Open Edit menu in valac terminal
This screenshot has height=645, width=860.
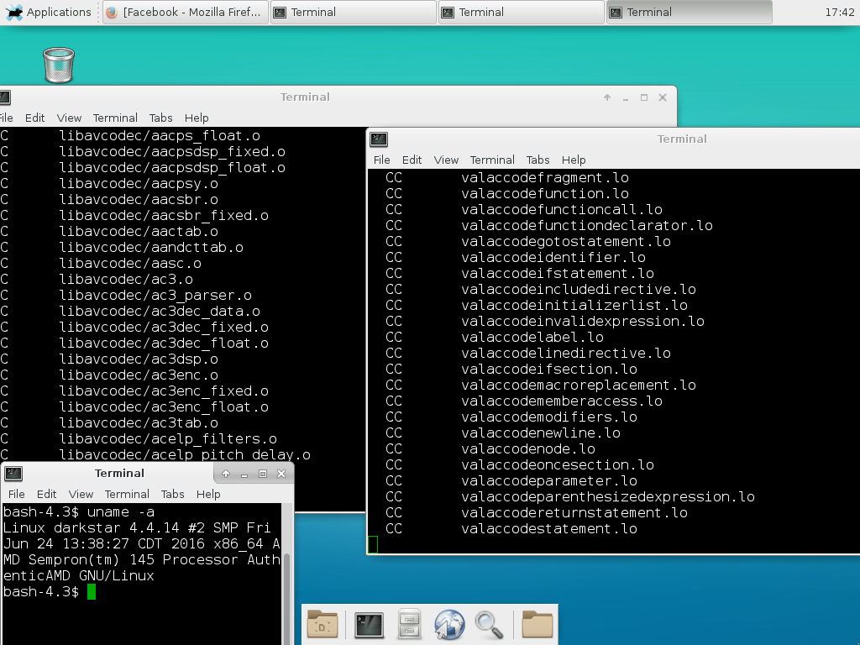click(412, 160)
